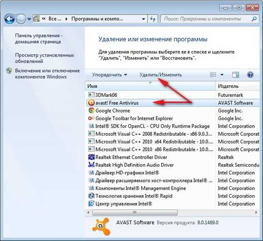Screen dimensions: 263x241
Task: Open view options dropdown arrow
Action: (222, 75)
